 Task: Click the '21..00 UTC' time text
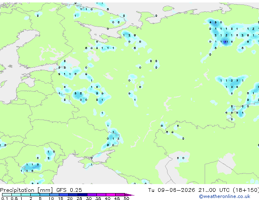point(214,190)
